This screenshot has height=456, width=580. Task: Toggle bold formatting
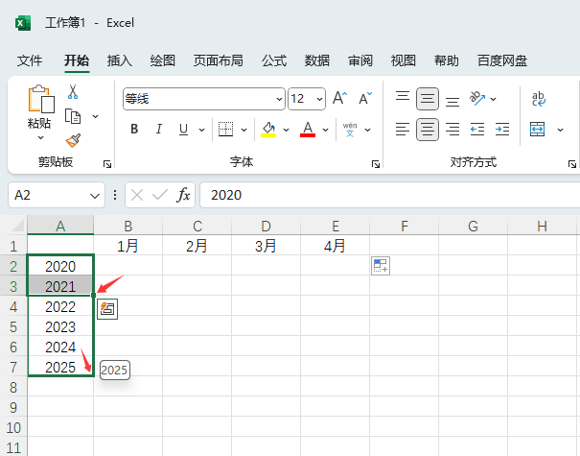tap(134, 130)
